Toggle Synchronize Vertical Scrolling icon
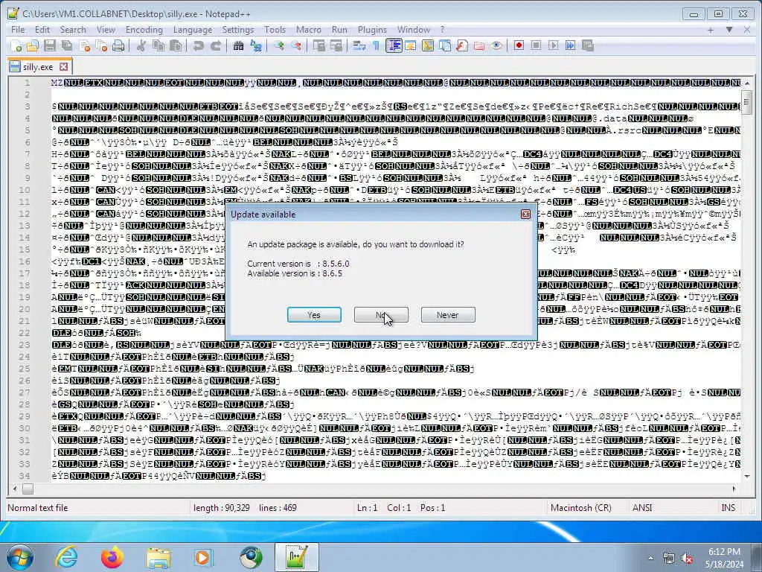This screenshot has height=572, width=762. [x=318, y=45]
